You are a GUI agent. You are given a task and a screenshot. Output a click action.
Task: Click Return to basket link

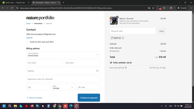(x=34, y=98)
